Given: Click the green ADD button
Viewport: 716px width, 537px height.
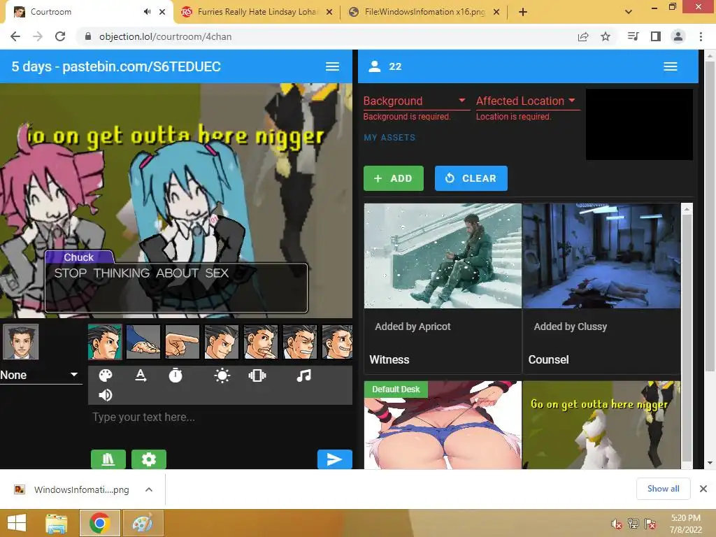Looking at the screenshot, I should [393, 178].
